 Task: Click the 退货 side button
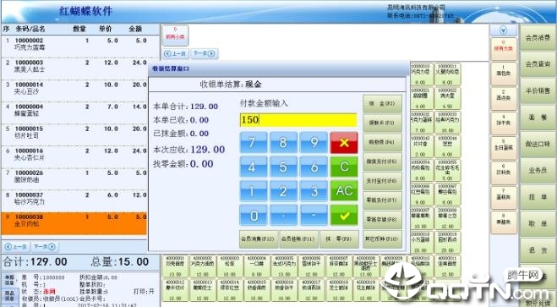(538, 250)
